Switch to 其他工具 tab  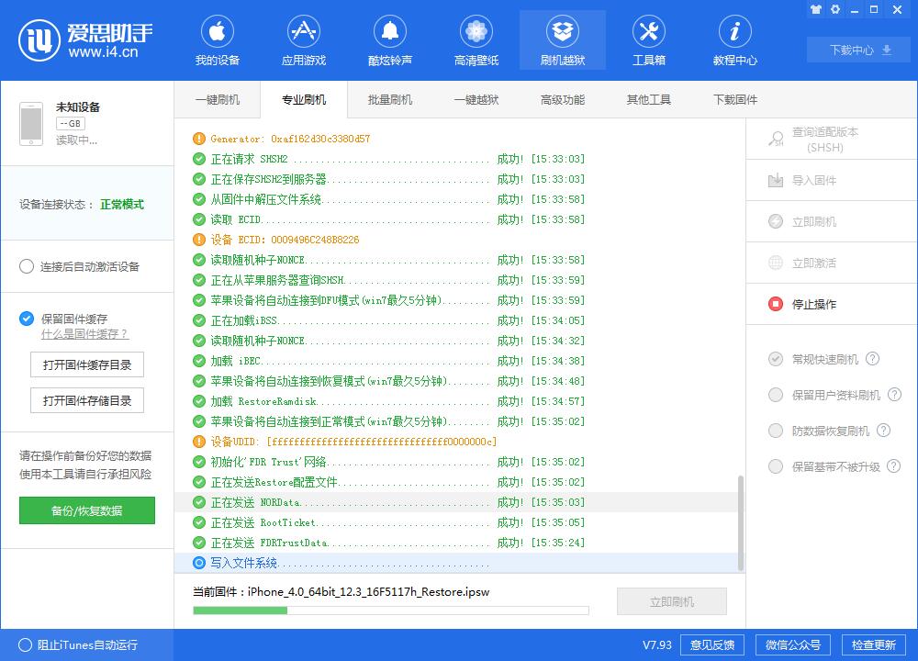coord(649,99)
